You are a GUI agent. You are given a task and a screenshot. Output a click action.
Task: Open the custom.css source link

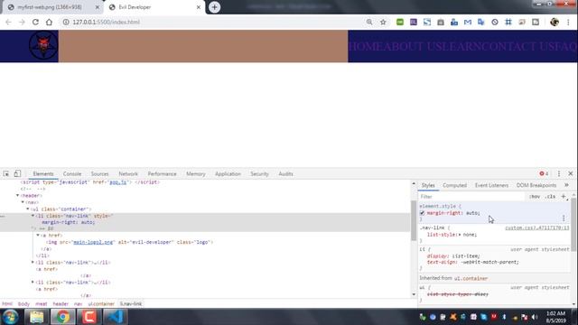tap(536, 227)
